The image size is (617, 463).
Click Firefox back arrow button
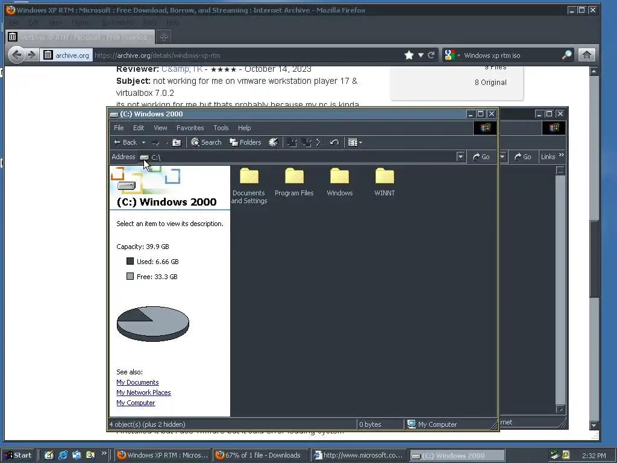click(16, 55)
